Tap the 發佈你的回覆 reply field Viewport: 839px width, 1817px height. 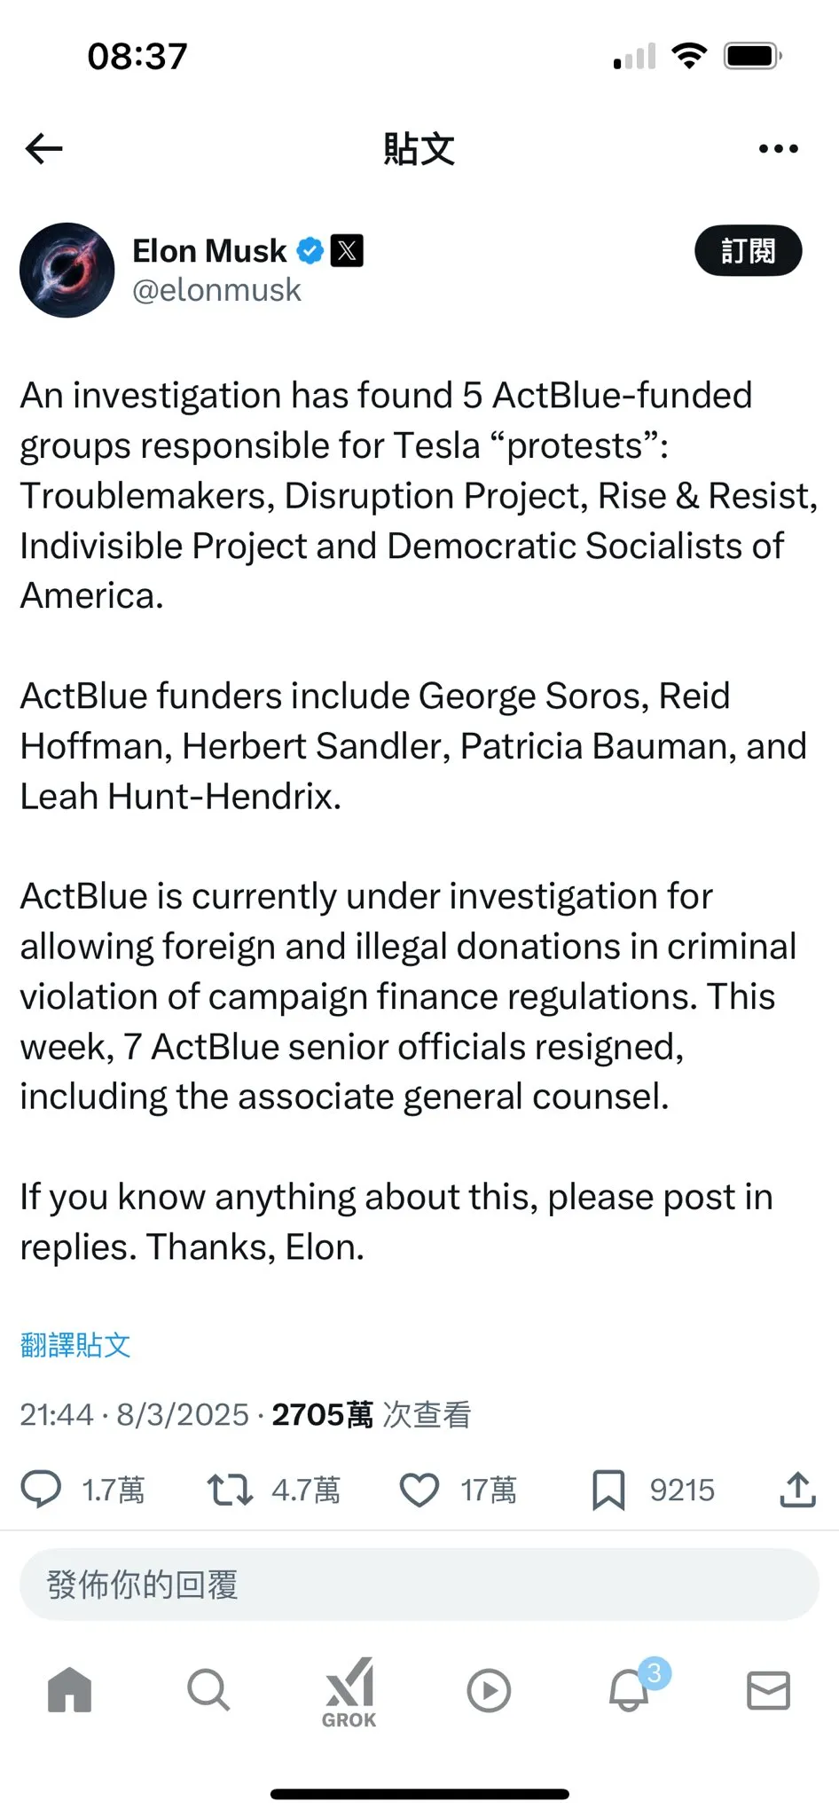419,1585
